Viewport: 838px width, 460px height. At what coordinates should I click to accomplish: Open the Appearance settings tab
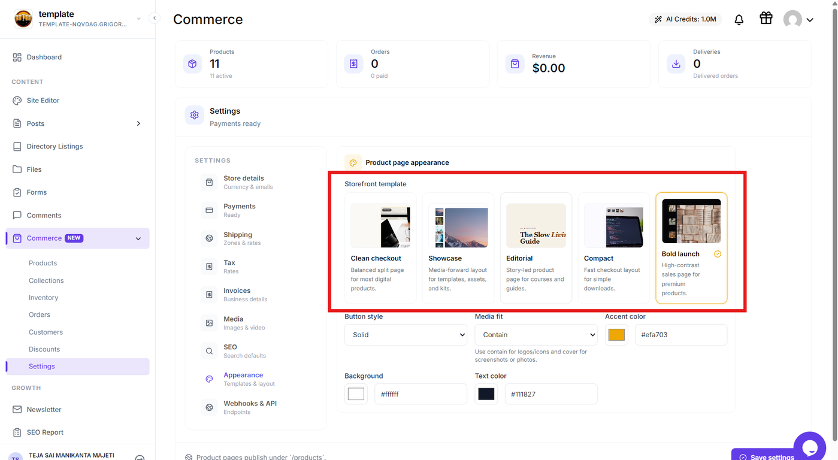[256, 379]
